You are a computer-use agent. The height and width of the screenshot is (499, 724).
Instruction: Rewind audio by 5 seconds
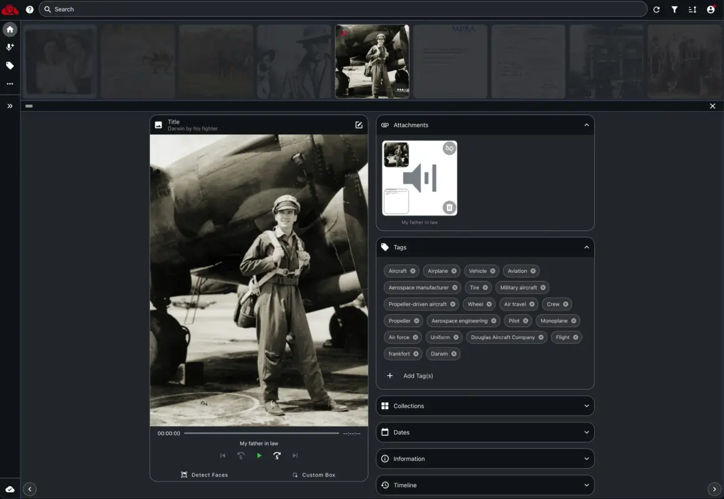[240, 455]
